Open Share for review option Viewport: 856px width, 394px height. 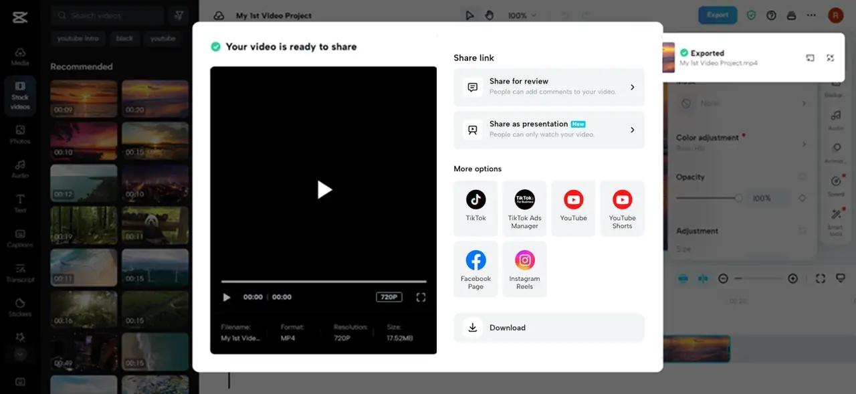point(549,87)
